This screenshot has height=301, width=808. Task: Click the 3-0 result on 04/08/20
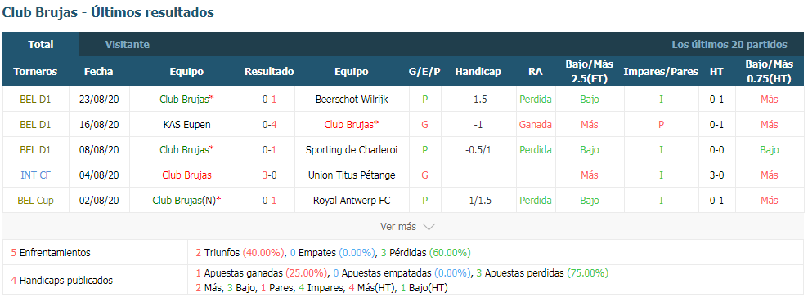(270, 175)
